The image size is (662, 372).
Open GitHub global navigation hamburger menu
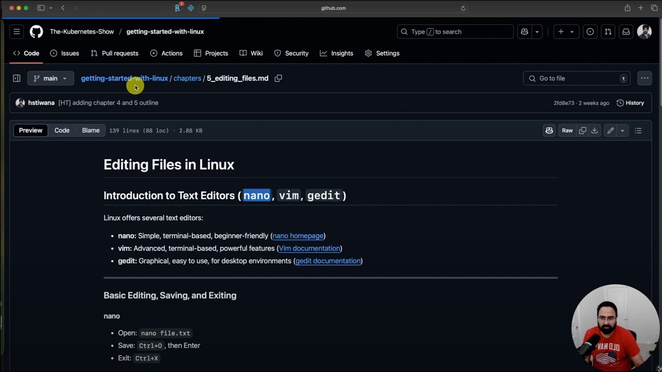coord(17,32)
